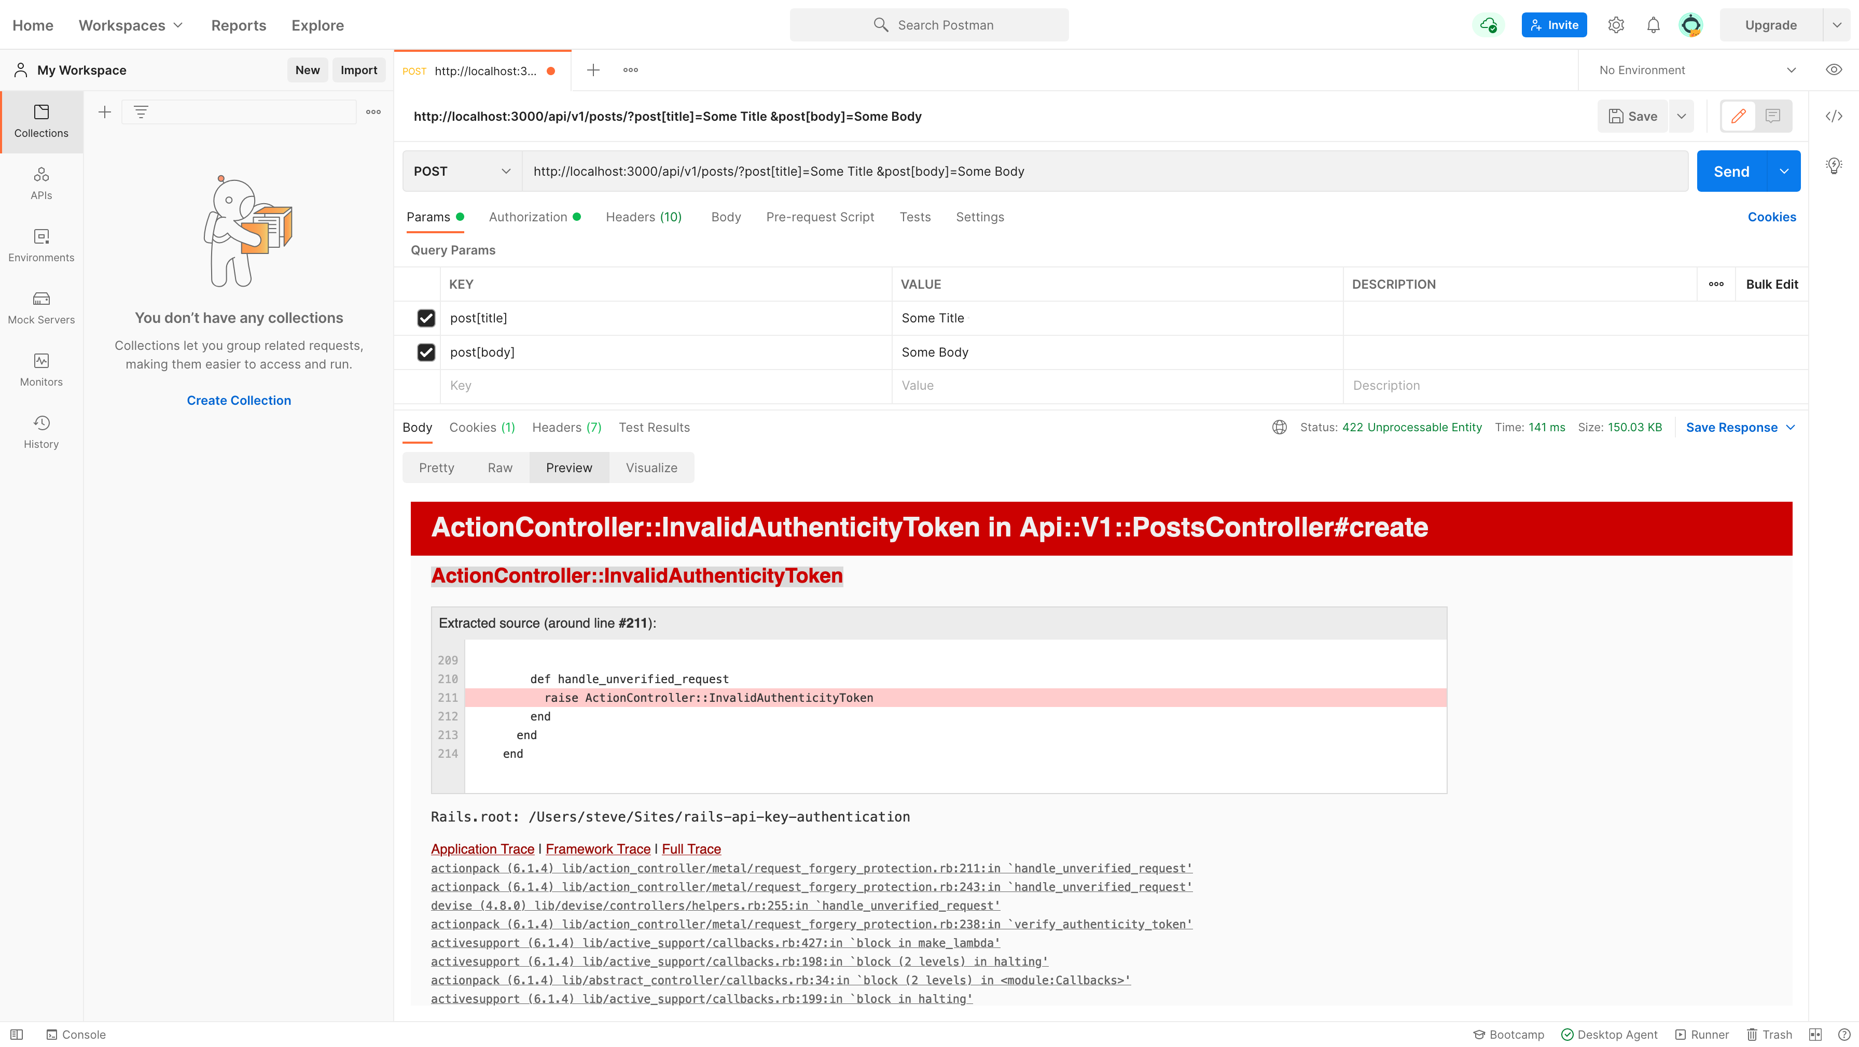Open collections panel more options dots

click(373, 112)
